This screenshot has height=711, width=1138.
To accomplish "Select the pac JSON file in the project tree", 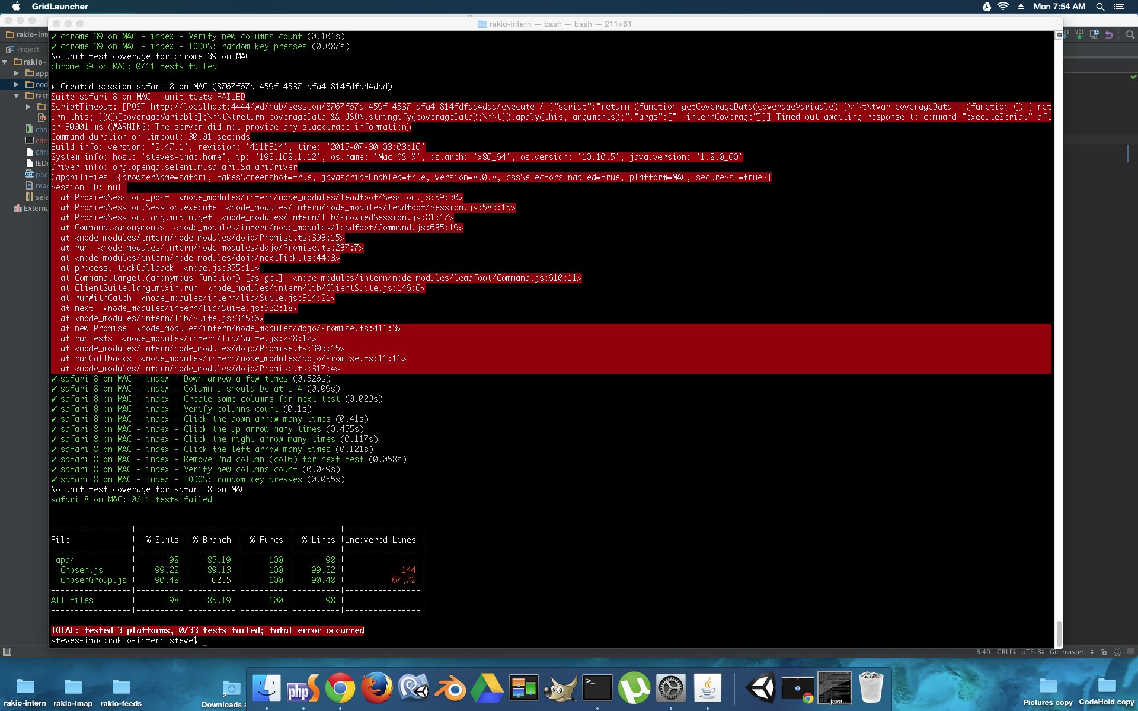I will coord(37,175).
